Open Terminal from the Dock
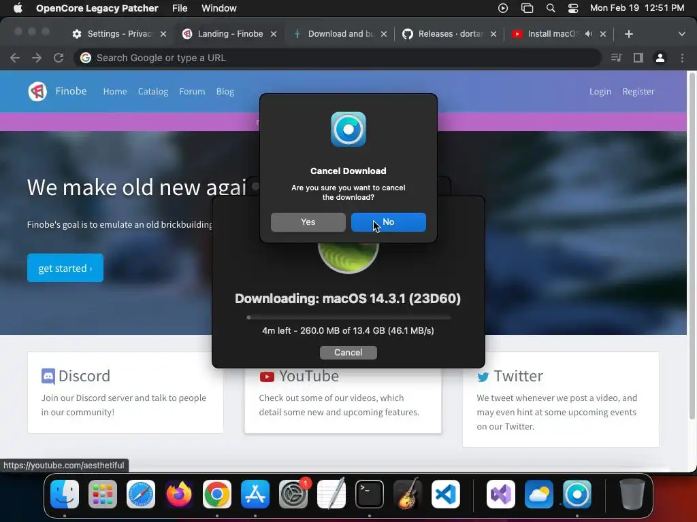The height and width of the screenshot is (522, 697). (x=370, y=494)
